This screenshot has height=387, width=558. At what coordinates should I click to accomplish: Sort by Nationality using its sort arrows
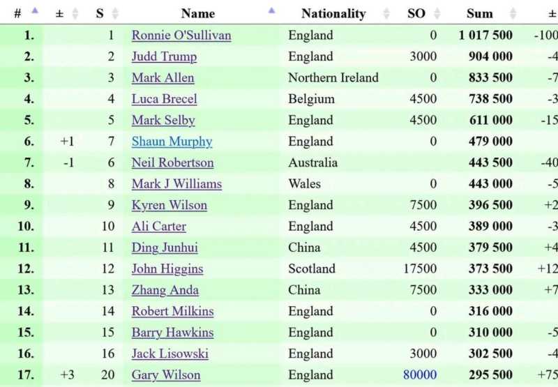pyautogui.click(x=386, y=13)
